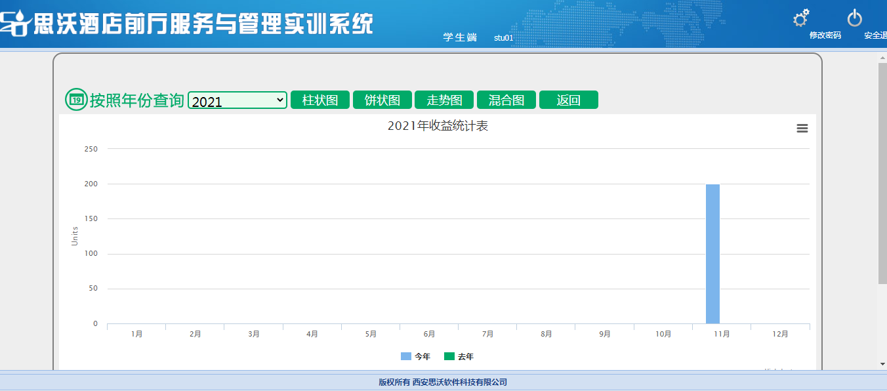The image size is (887, 391).
Task: Click the gear icon for 修改密码
Action: (801, 18)
